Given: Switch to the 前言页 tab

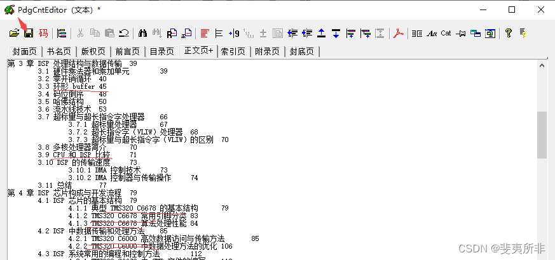Looking at the screenshot, I should [x=128, y=51].
